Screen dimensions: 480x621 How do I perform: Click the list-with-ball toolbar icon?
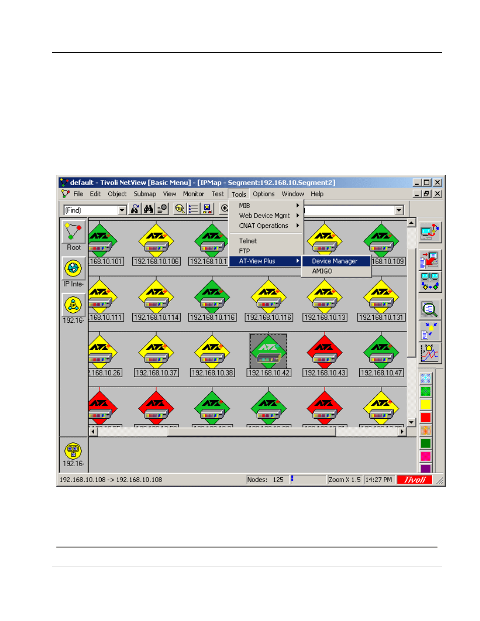pyautogui.click(x=162, y=209)
